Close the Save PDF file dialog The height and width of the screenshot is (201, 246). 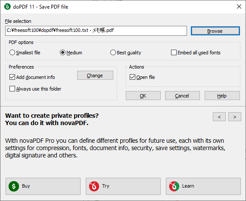tap(239, 6)
